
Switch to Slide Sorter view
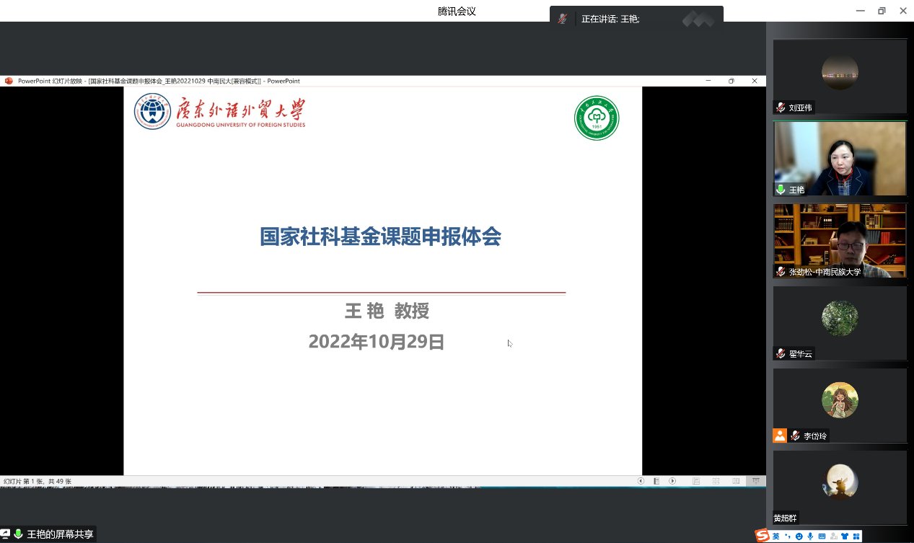[716, 481]
